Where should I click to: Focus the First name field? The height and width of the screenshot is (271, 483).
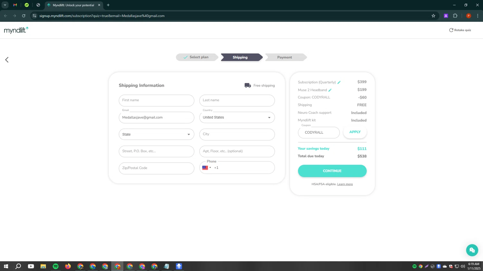[x=156, y=100]
